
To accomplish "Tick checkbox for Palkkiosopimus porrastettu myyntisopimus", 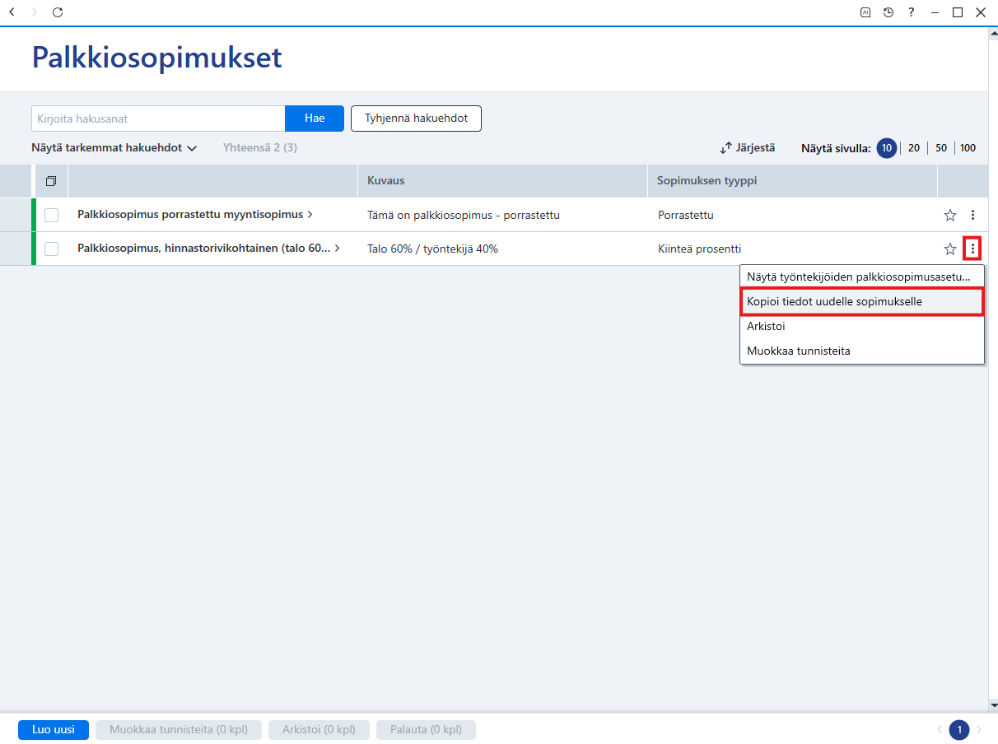I will point(52,215).
